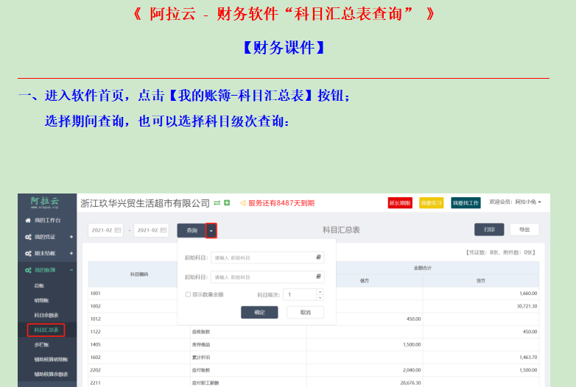This screenshot has height=387, width=576.
Task: Click the 阿拉云 logo in sidebar
Action: 45,202
